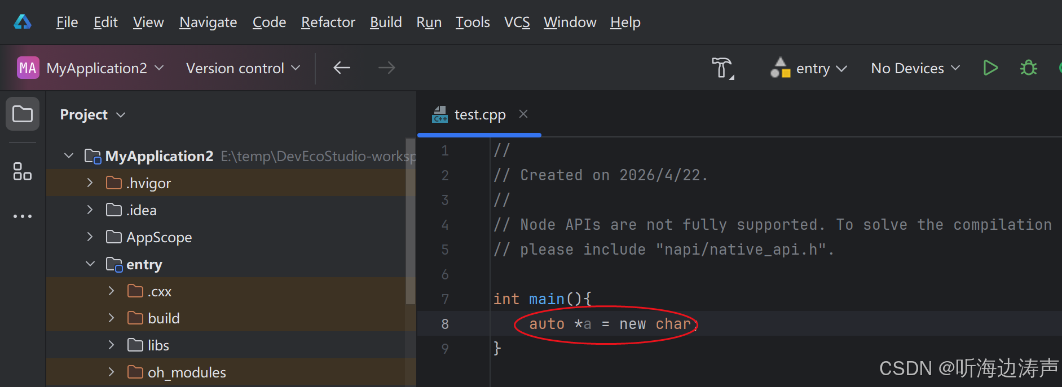Click the 'Created on 2026/4/22.' comment
Viewport: 1062px width, 387px height.
(600, 175)
